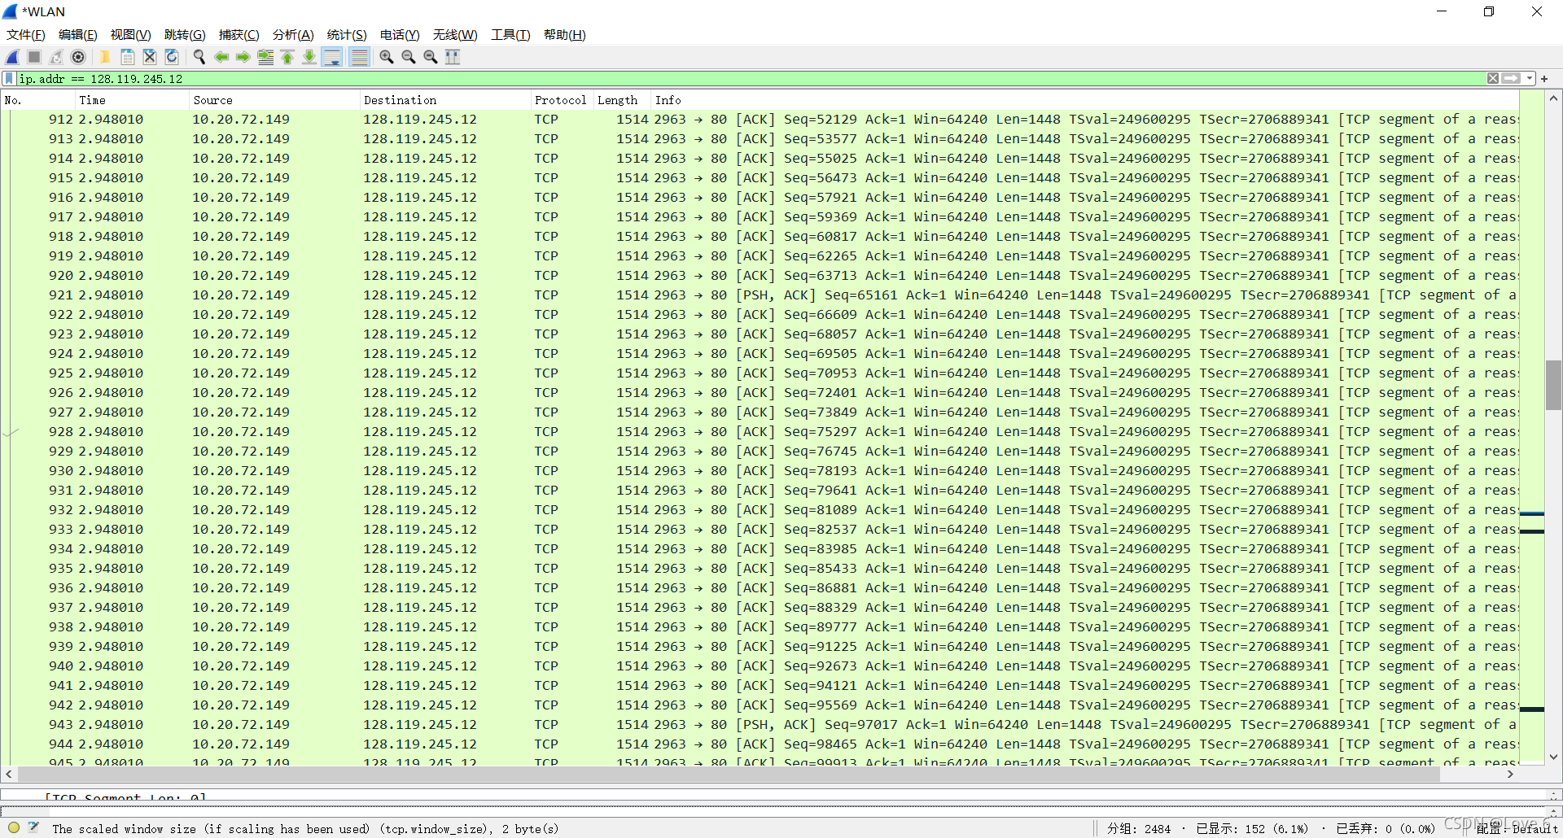Open the 统计(S) menu
This screenshot has height=838, width=1563.
pos(347,35)
